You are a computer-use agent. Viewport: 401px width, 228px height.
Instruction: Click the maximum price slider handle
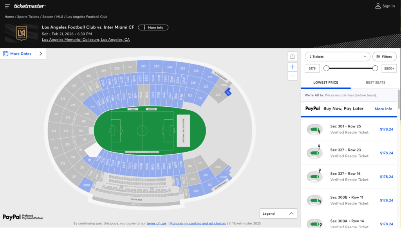[x=375, y=68]
